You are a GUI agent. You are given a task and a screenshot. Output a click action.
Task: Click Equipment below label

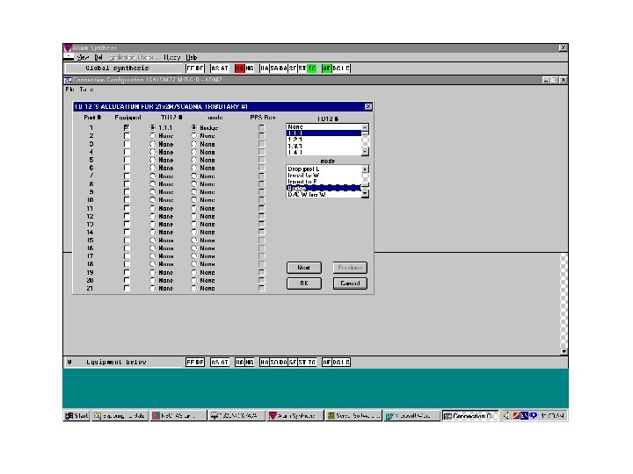pyautogui.click(x=116, y=363)
